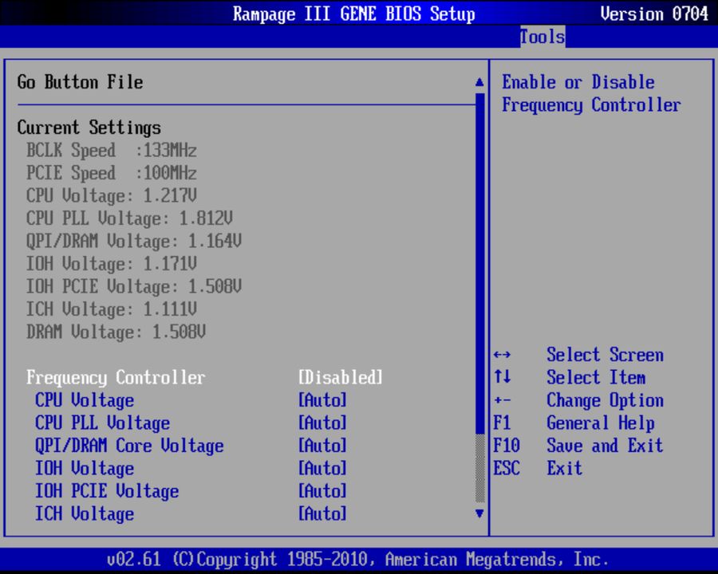
Task: Click the Rampage III GENE BIOS Setup title
Action: tap(354, 14)
